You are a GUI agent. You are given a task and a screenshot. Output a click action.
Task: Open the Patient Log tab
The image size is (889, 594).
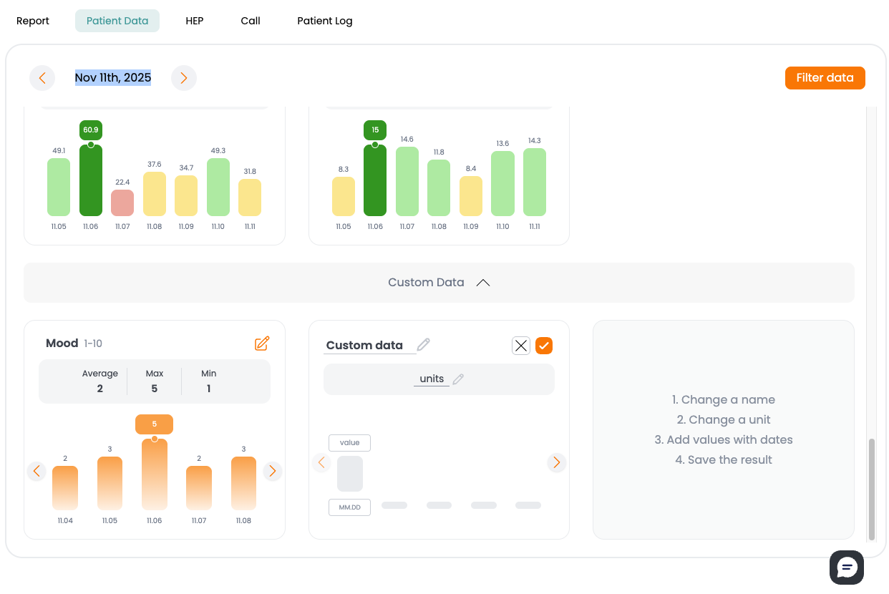[325, 21]
